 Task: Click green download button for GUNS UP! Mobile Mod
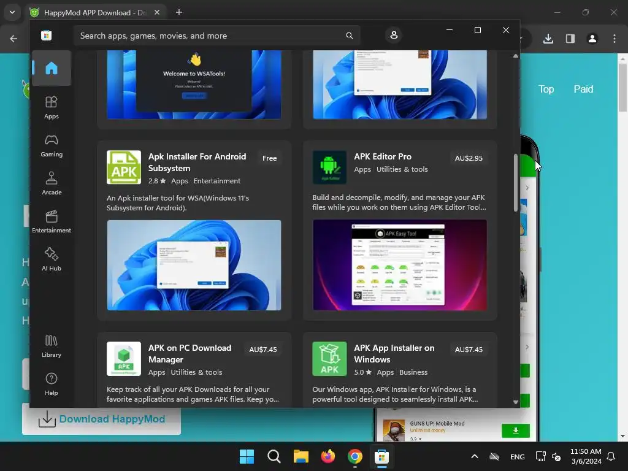515,431
